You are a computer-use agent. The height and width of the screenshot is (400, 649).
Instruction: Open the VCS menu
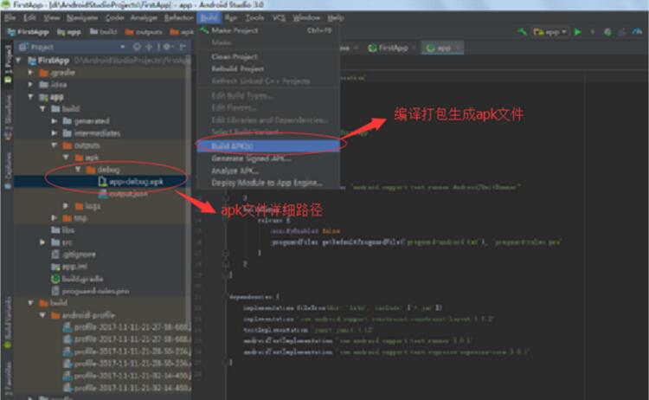(x=279, y=18)
